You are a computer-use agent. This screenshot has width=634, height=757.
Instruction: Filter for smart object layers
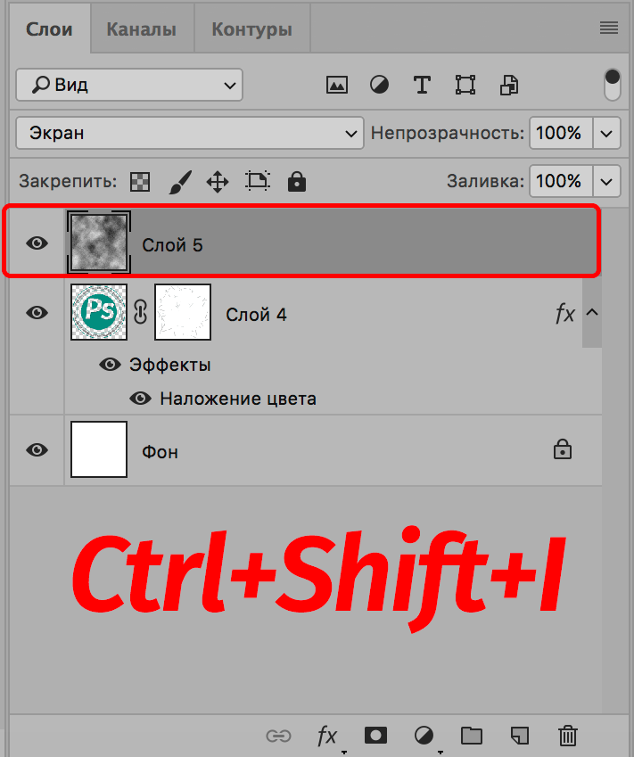click(x=508, y=85)
